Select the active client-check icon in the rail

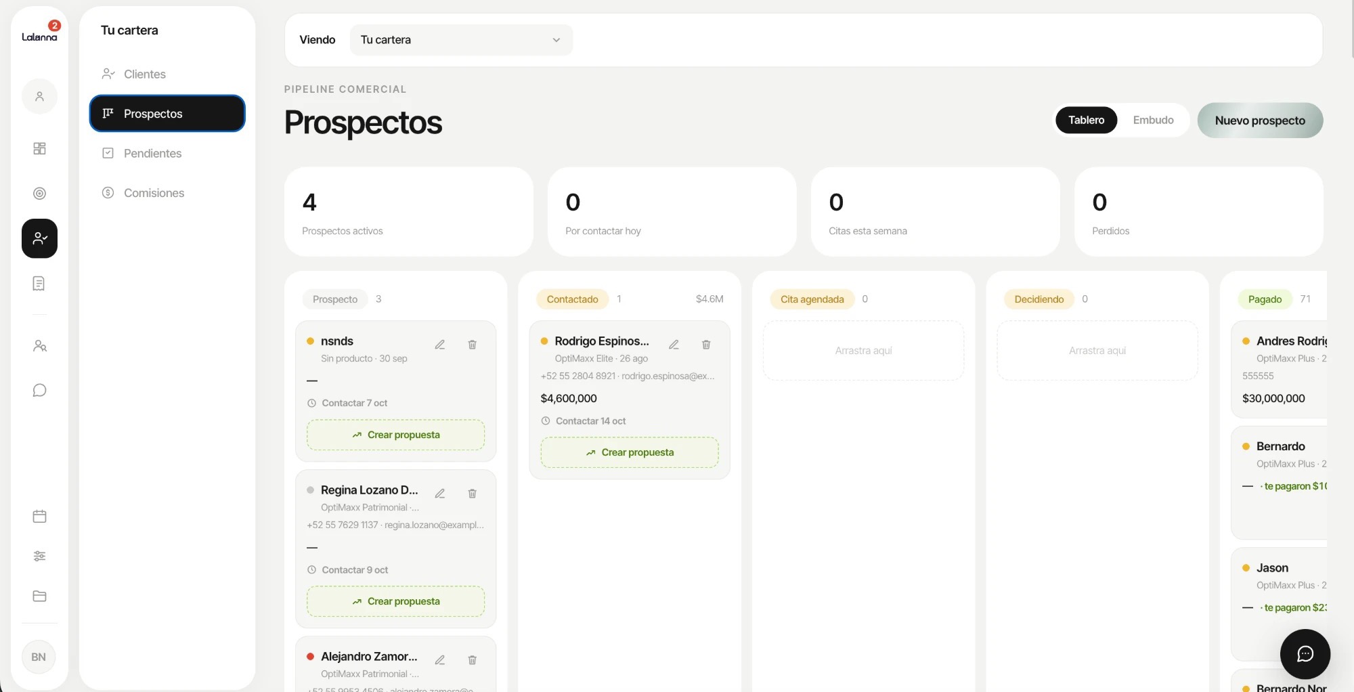point(39,238)
